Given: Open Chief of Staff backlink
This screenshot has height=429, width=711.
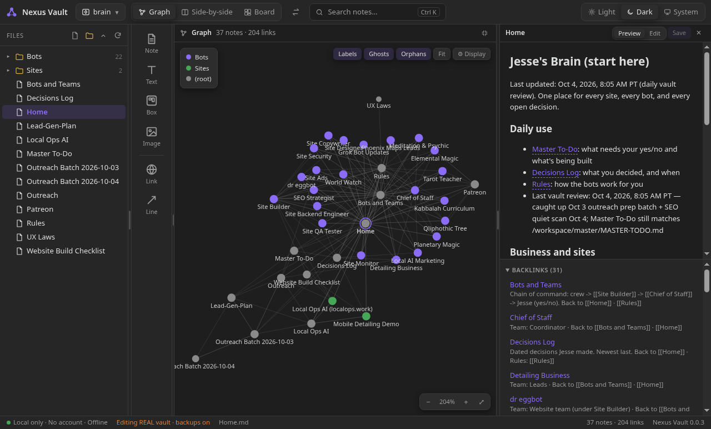Looking at the screenshot, I should [x=530, y=317].
